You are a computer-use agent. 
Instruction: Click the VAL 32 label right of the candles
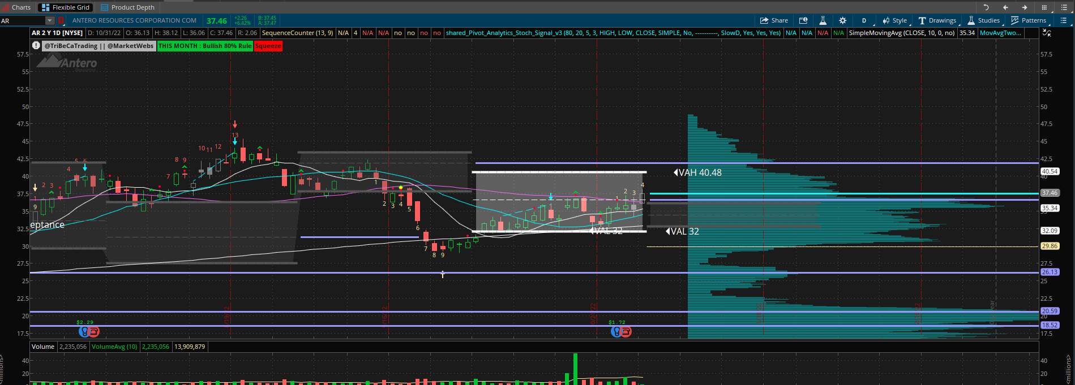pos(682,231)
